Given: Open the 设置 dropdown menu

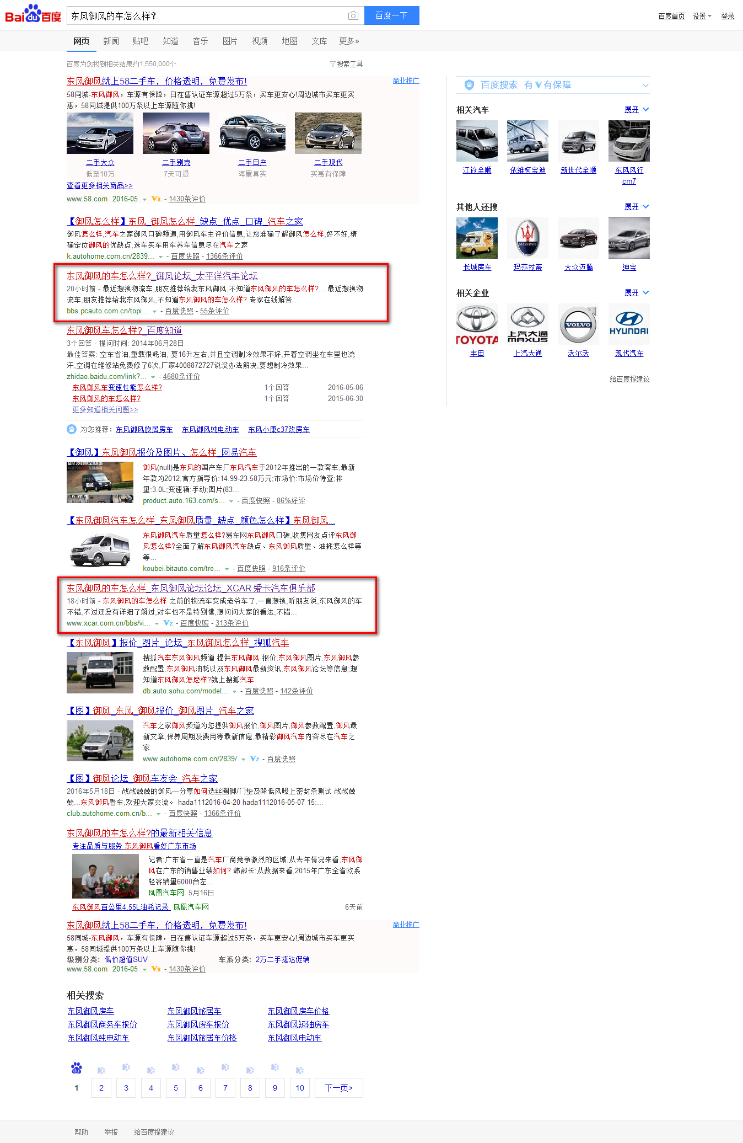Looking at the screenshot, I should tap(702, 16).
